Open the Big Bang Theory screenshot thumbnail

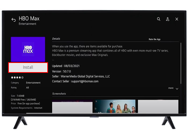tap(115, 106)
